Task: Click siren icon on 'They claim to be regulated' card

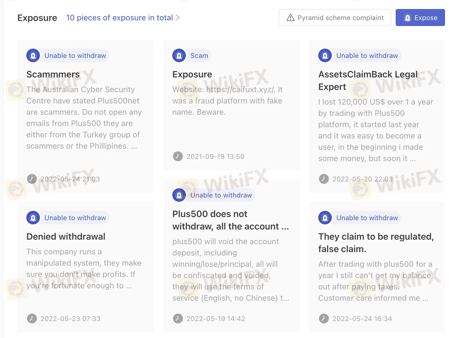Action: click(325, 218)
